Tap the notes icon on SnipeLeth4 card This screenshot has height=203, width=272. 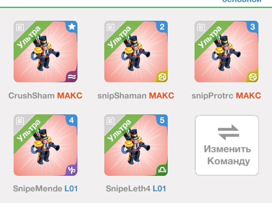(110, 121)
